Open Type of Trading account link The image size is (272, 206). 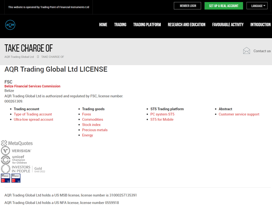tap(33, 114)
